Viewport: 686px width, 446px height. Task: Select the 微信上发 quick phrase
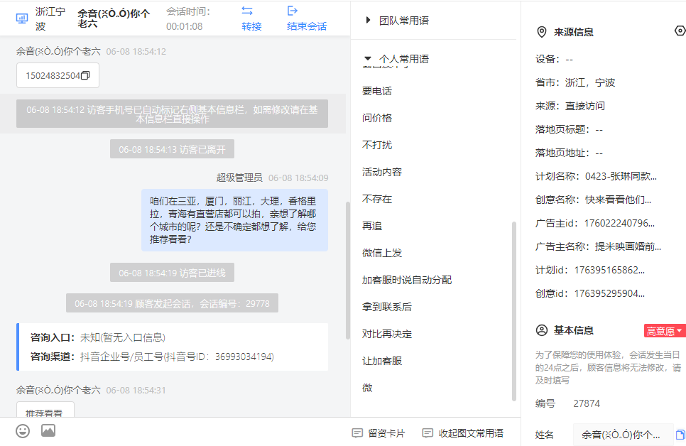coord(382,253)
